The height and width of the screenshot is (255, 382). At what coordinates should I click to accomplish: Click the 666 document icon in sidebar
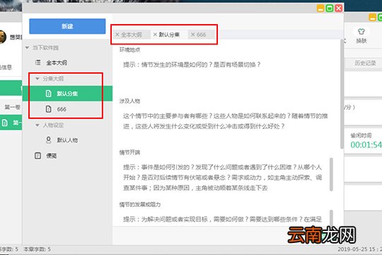click(x=49, y=109)
